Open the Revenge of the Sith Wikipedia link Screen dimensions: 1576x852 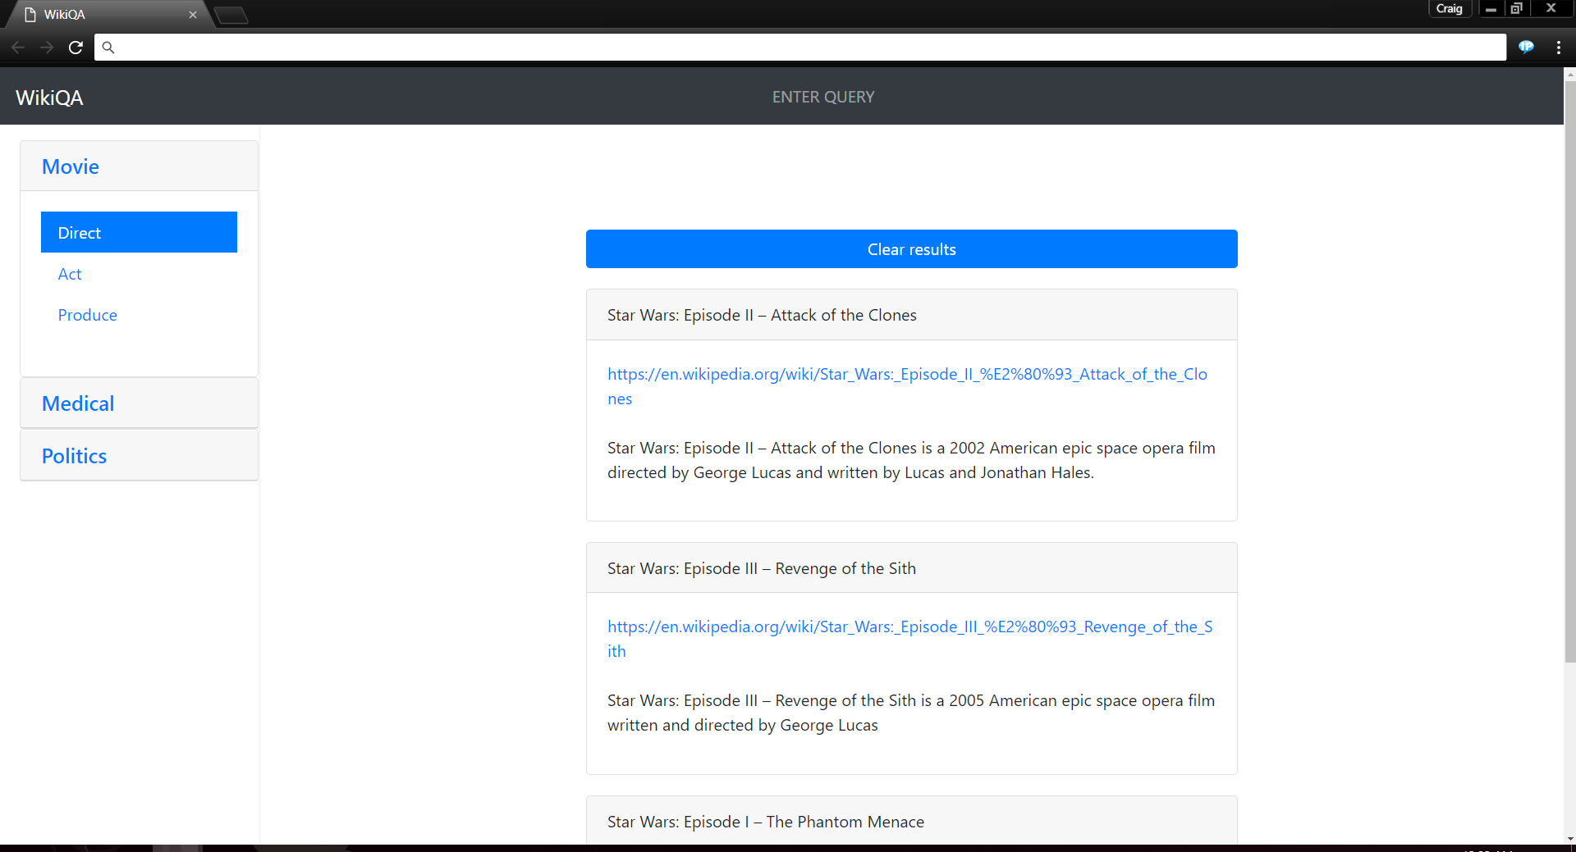[x=909, y=627]
